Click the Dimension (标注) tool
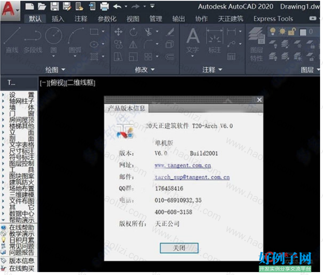This screenshot has width=323, height=275. (215, 40)
